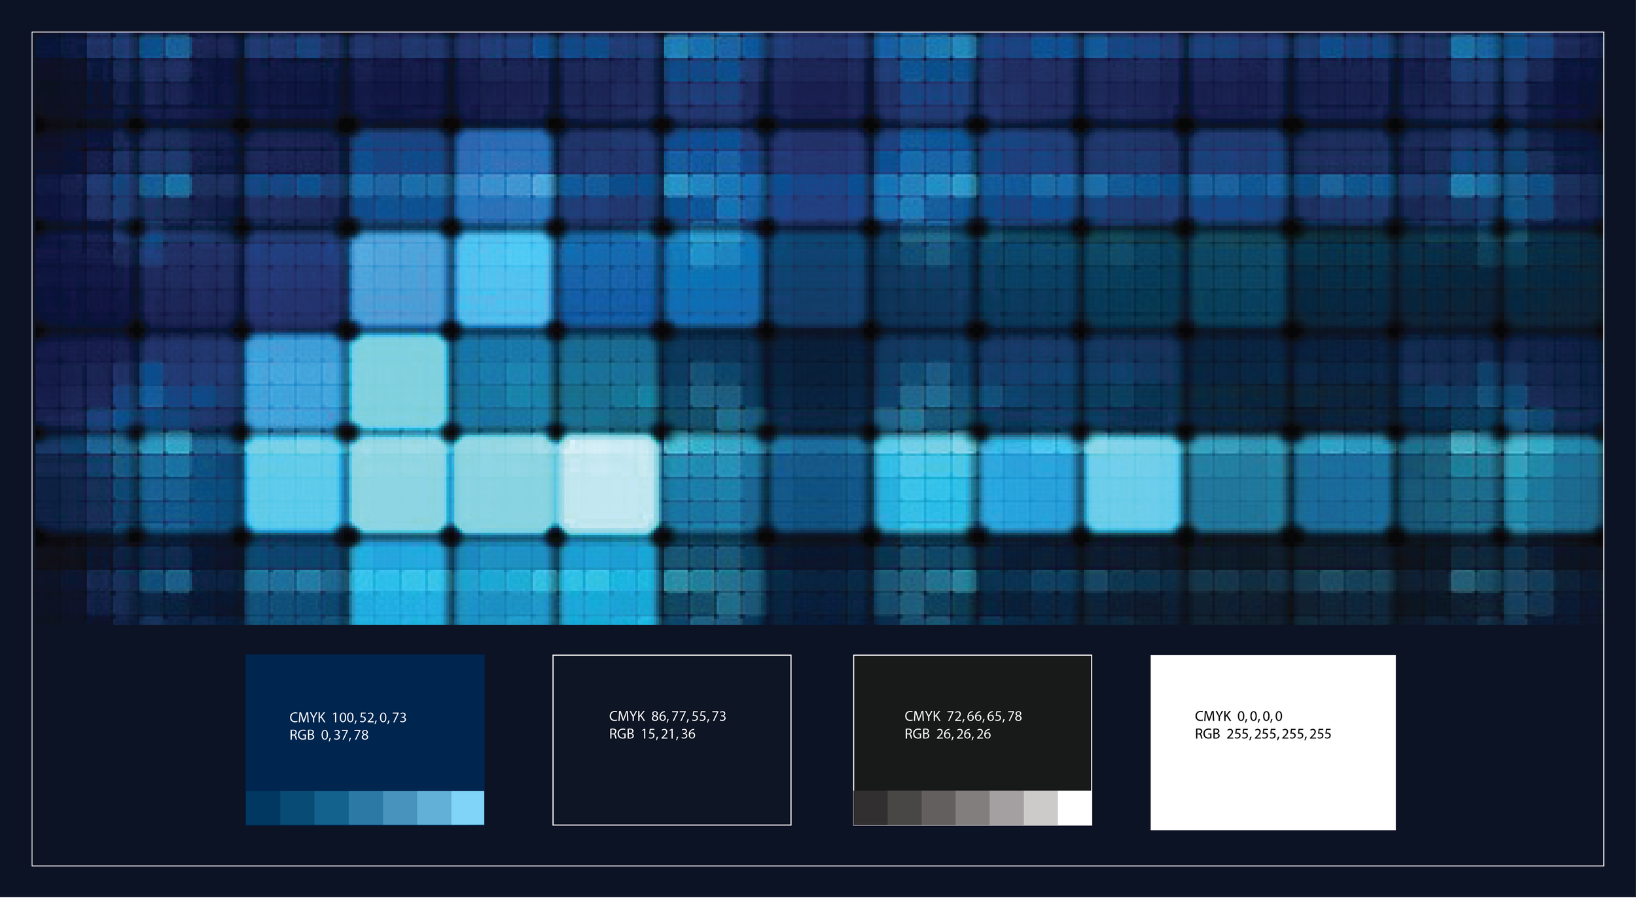Click the text "CMYK 86, 77, 55, 73"

coord(667,716)
